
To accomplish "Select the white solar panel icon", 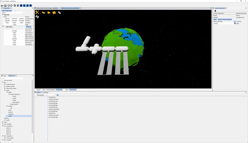I will (x=59, y=13).
